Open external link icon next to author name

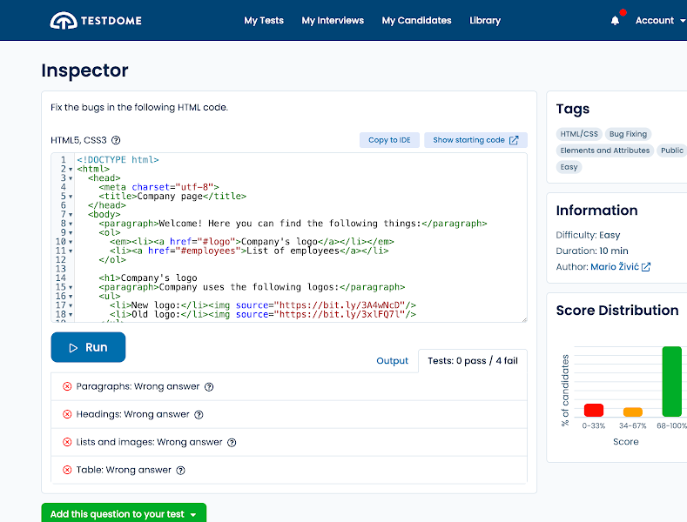[x=646, y=267]
